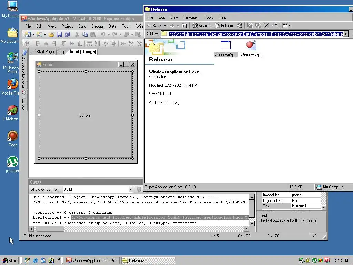Select the WindowsApplication1 red ball file icon
Viewport: 353px width, 265px height.
(251, 48)
